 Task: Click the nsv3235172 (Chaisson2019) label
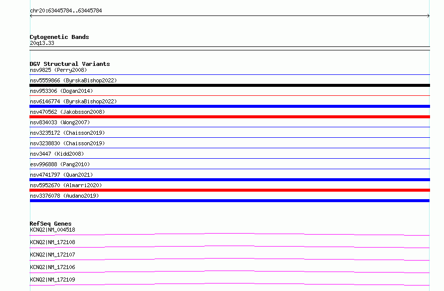point(67,133)
